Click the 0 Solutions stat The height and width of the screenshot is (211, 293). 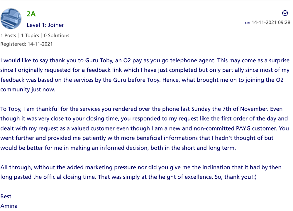(x=57, y=36)
